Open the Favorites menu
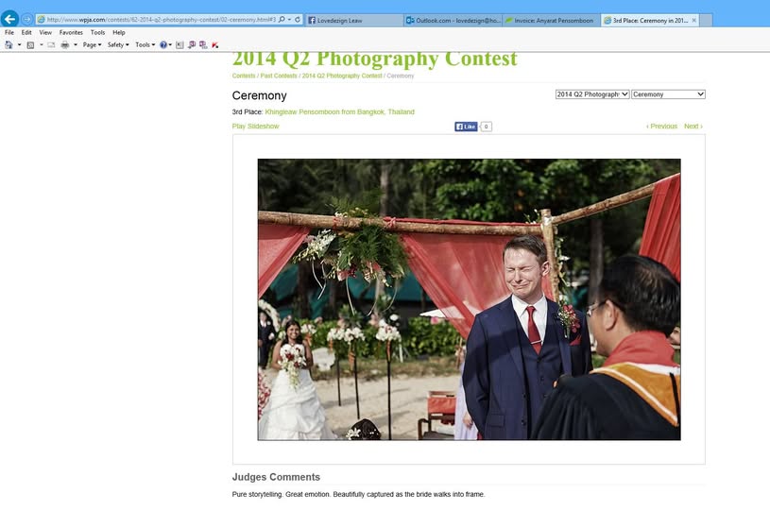 [x=71, y=32]
